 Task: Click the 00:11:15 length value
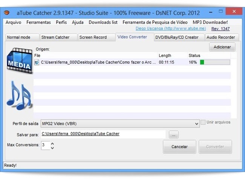166,62
